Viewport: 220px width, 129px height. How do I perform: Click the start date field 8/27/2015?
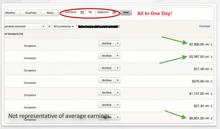(74, 12)
